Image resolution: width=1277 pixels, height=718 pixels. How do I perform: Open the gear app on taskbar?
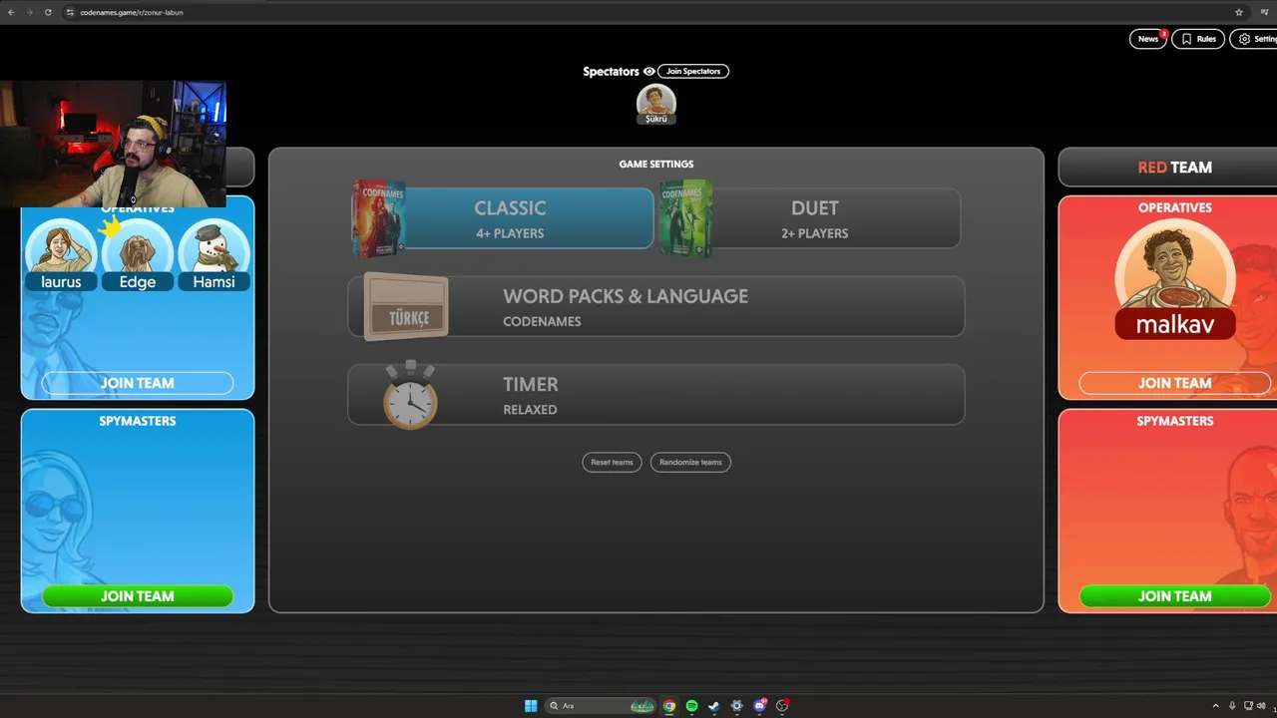[736, 706]
